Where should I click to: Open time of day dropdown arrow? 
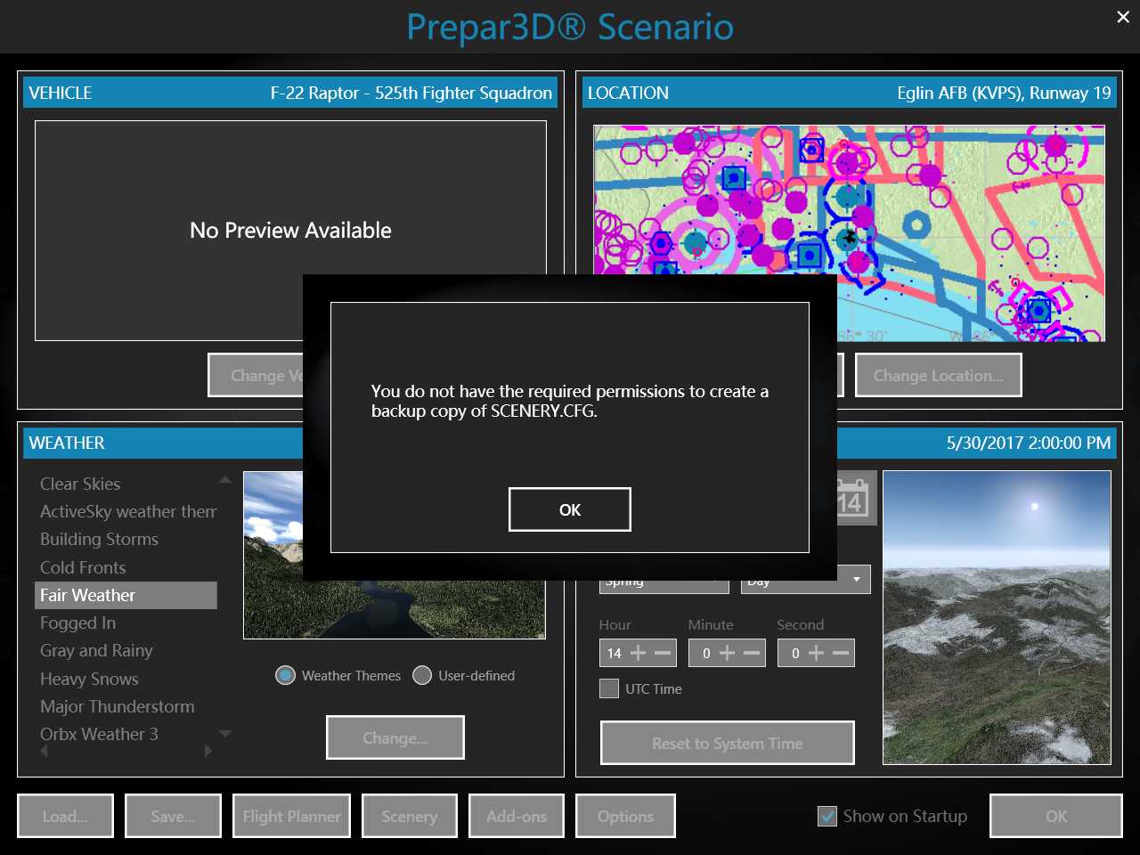[857, 579]
